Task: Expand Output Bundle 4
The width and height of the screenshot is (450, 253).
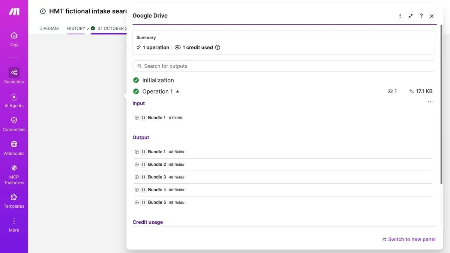Action: pos(136,190)
